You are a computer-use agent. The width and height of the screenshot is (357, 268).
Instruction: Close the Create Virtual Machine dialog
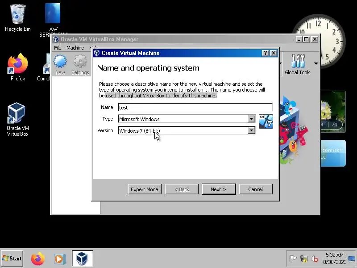274,53
